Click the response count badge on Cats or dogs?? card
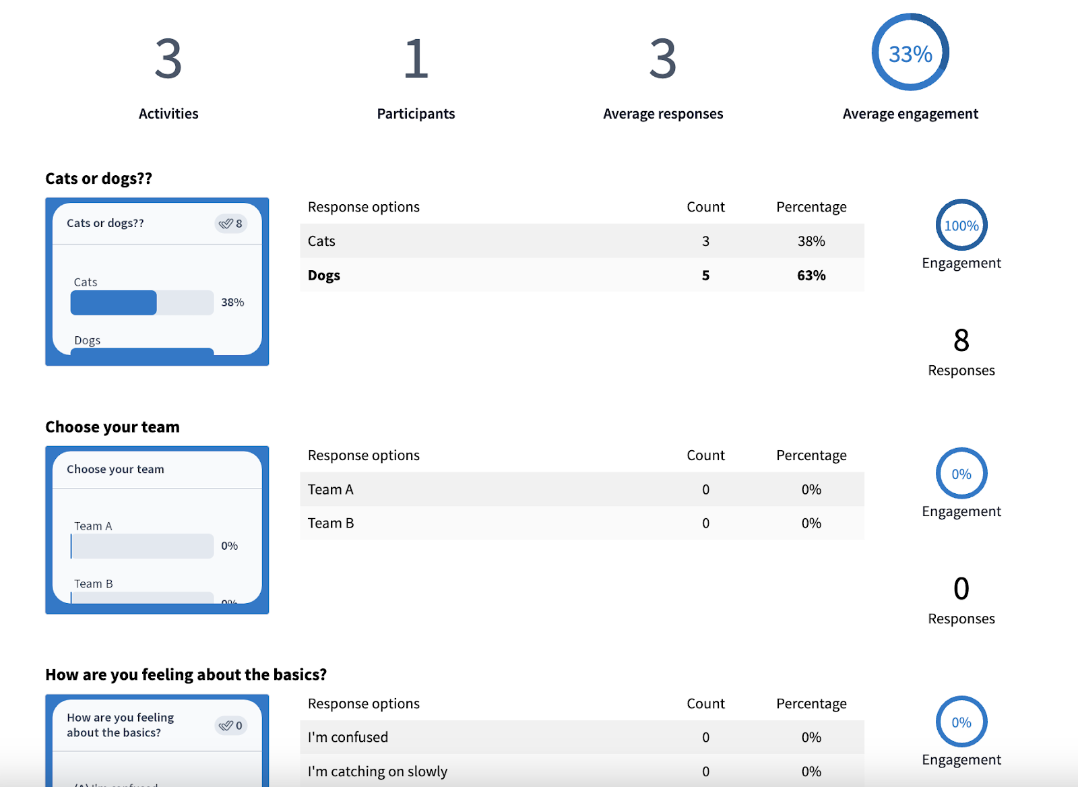 click(x=230, y=223)
